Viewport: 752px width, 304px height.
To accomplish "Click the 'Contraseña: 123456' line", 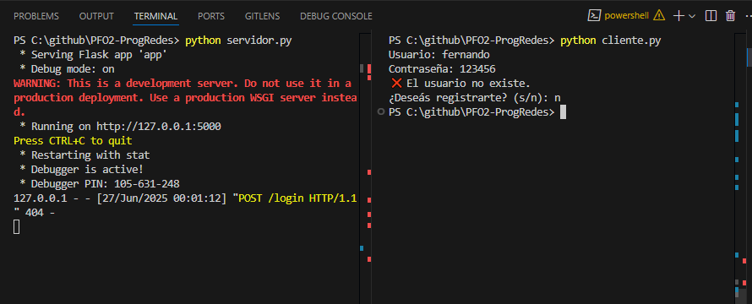I will click(442, 69).
